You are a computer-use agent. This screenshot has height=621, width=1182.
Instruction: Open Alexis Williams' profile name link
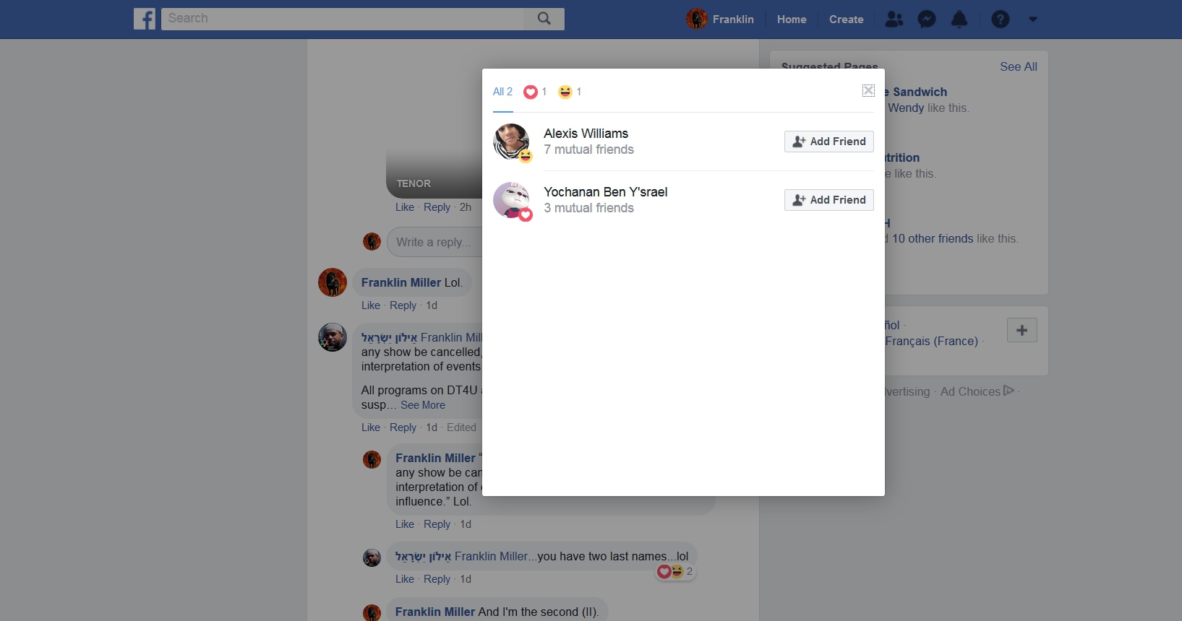click(x=586, y=134)
